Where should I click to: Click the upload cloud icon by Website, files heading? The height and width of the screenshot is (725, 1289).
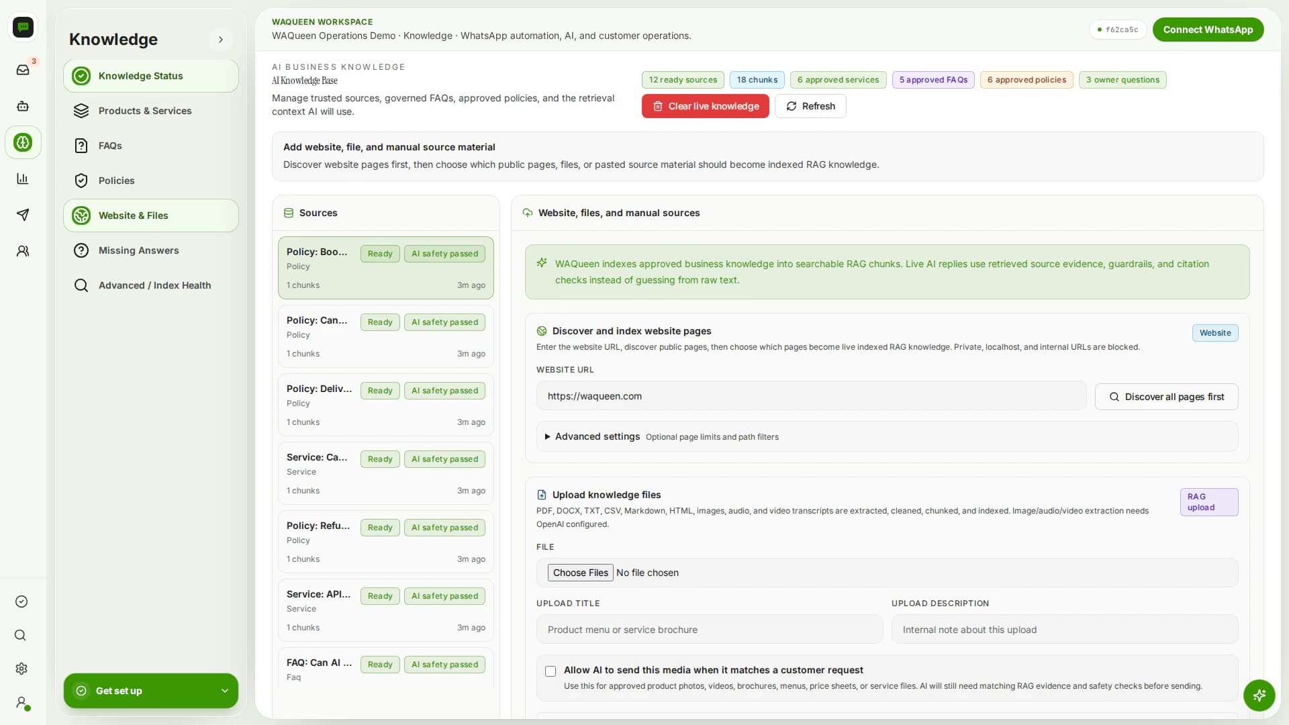coord(528,213)
